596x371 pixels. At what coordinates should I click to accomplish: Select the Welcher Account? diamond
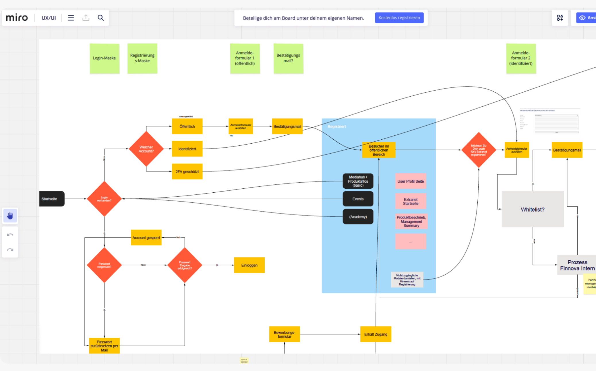point(146,149)
